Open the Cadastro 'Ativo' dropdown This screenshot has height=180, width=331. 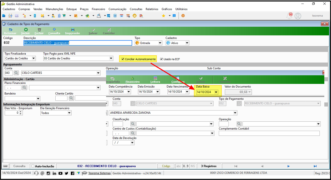coord(187,43)
